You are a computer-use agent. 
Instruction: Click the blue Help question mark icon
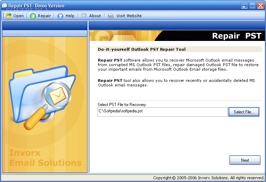[x=60, y=16]
